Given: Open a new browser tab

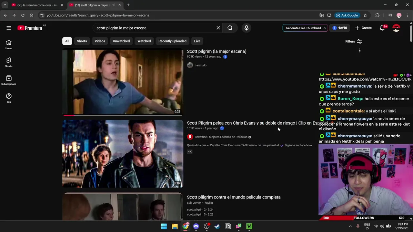Looking at the screenshot, I should point(128,5).
